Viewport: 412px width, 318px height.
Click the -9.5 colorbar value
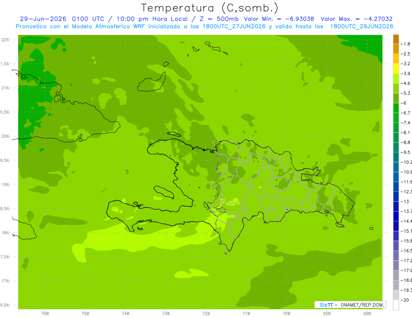pos(406,152)
